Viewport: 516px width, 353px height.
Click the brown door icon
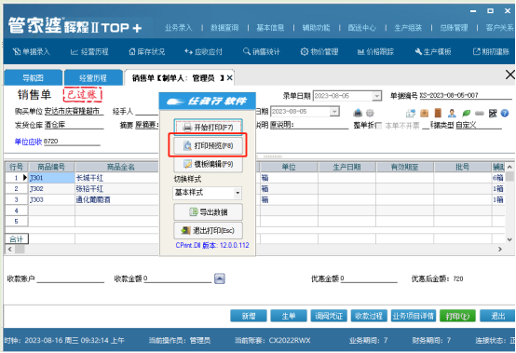(438, 113)
